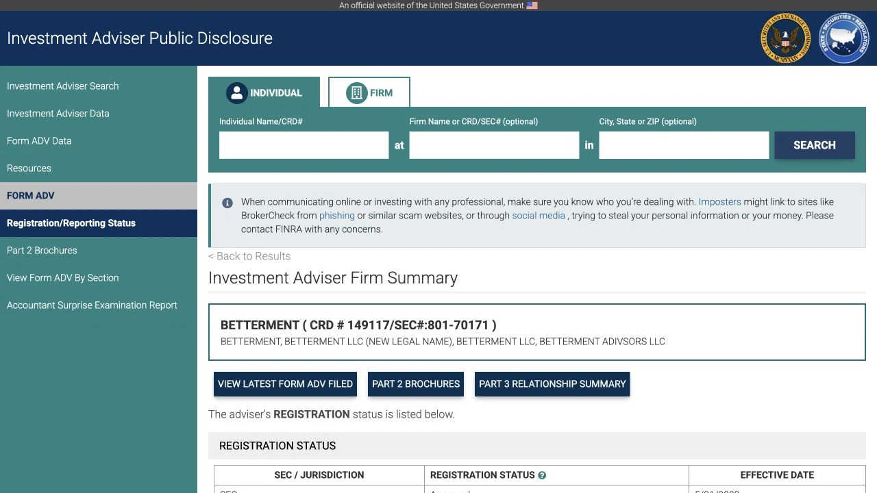
Task: Click the REGISTRATION STATUS section heading
Action: point(277,446)
